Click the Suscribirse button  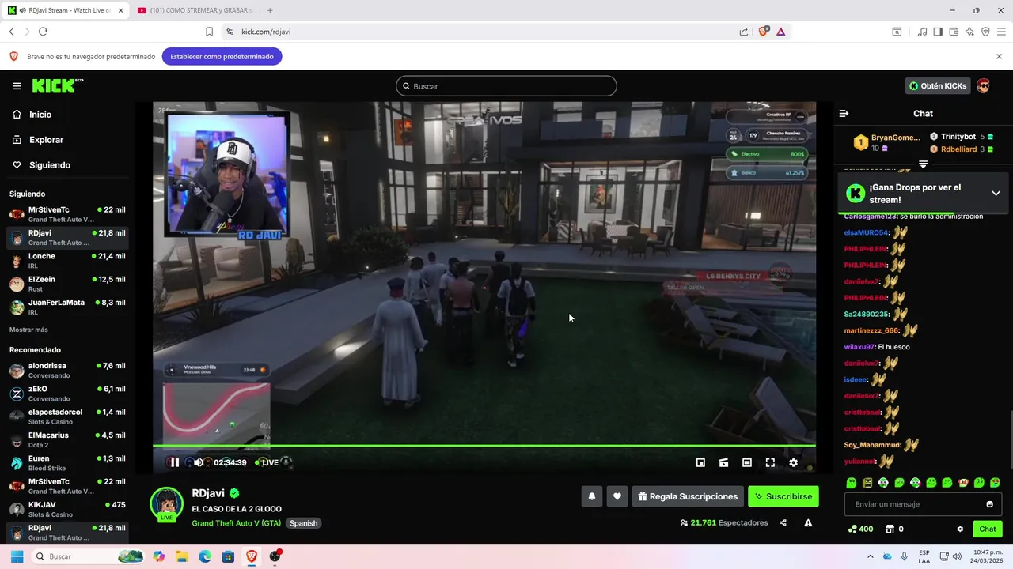coord(783,496)
